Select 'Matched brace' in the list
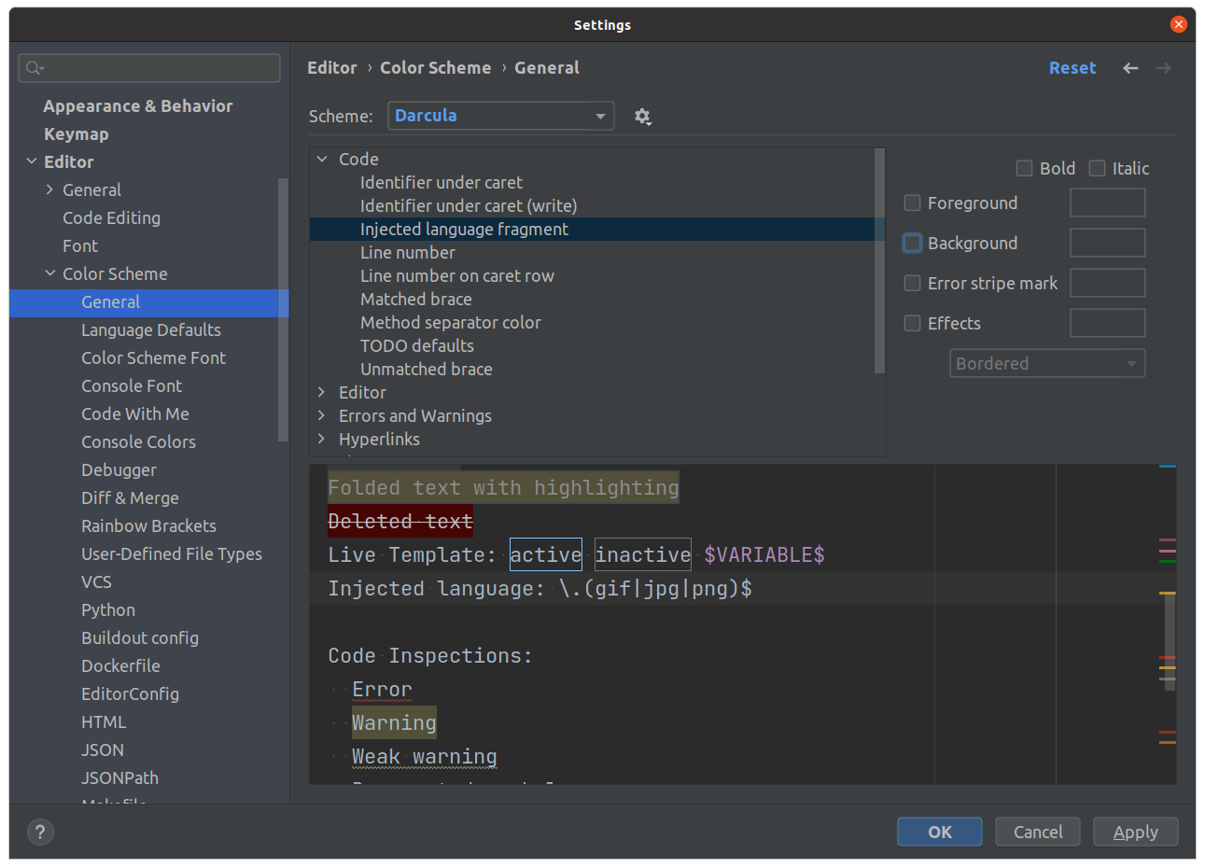Viewport: 1205px width, 868px height. [416, 300]
